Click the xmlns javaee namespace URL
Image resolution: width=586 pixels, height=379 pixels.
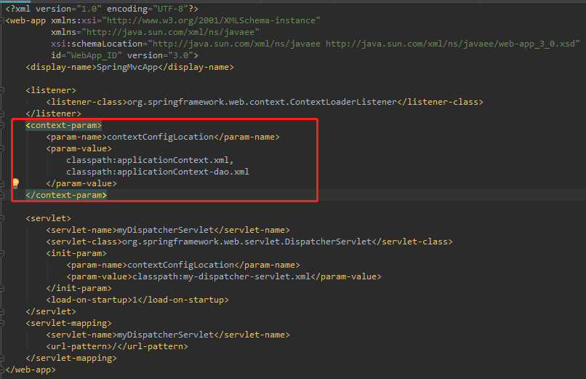[170, 32]
